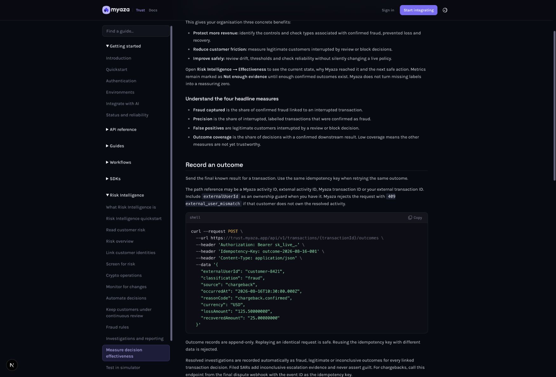Open the Trust tab in header
The width and height of the screenshot is (556, 377).
click(140, 10)
